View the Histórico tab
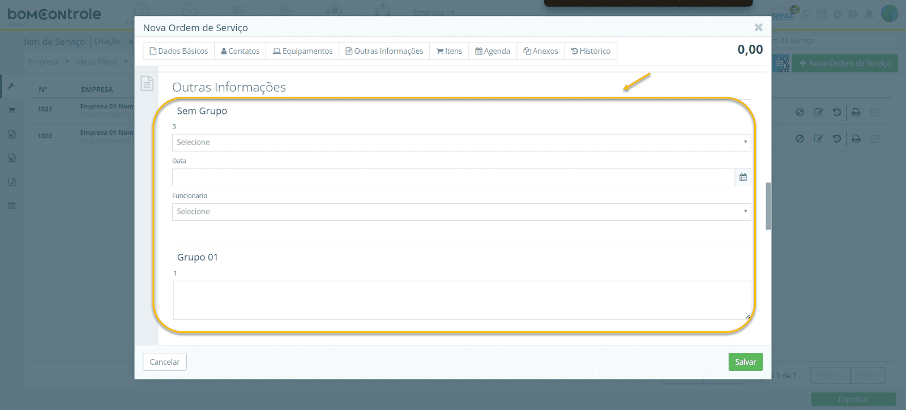The height and width of the screenshot is (410, 906). (x=591, y=51)
